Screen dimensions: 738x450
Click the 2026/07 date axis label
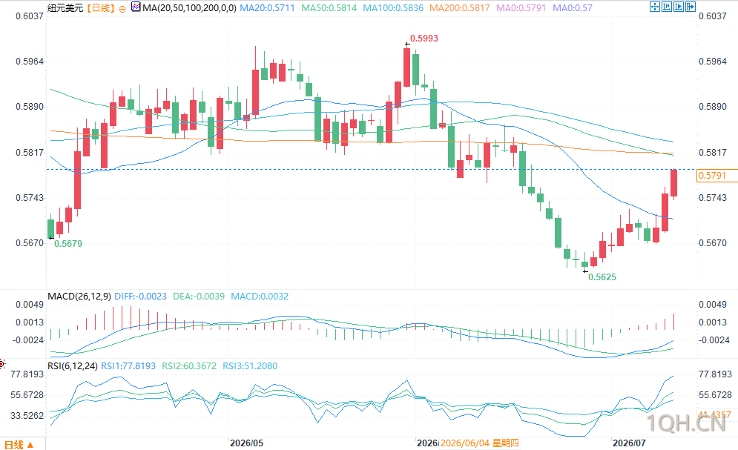coord(629,443)
